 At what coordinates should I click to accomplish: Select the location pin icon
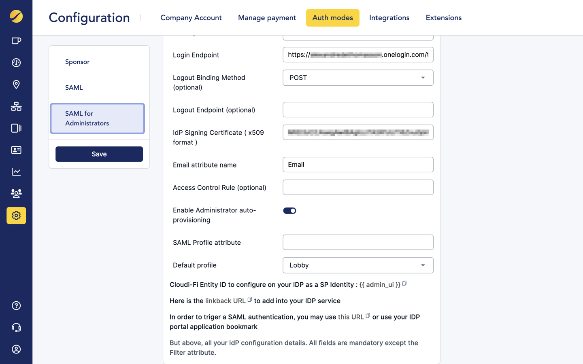coord(16,85)
